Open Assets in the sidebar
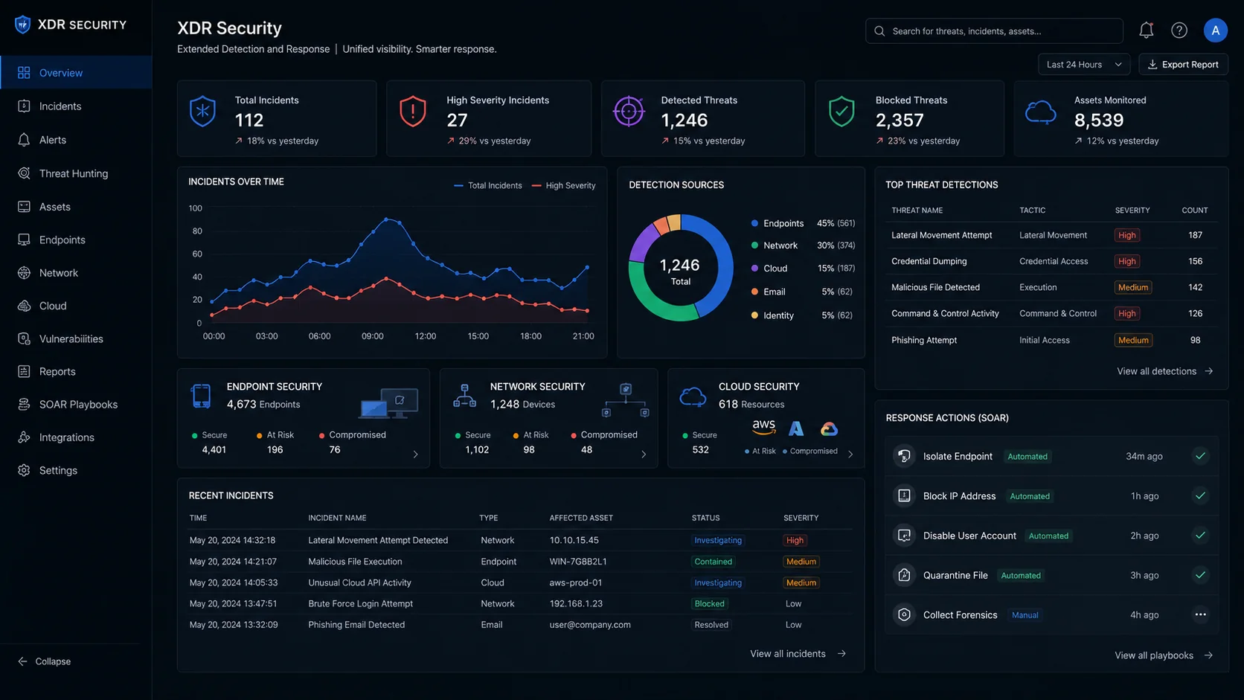The image size is (1244, 700). coord(76,207)
